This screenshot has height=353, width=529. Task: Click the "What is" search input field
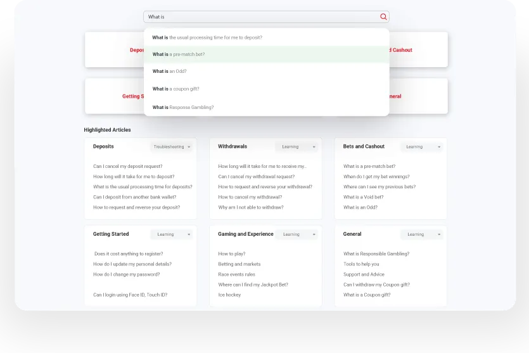tap(260, 17)
